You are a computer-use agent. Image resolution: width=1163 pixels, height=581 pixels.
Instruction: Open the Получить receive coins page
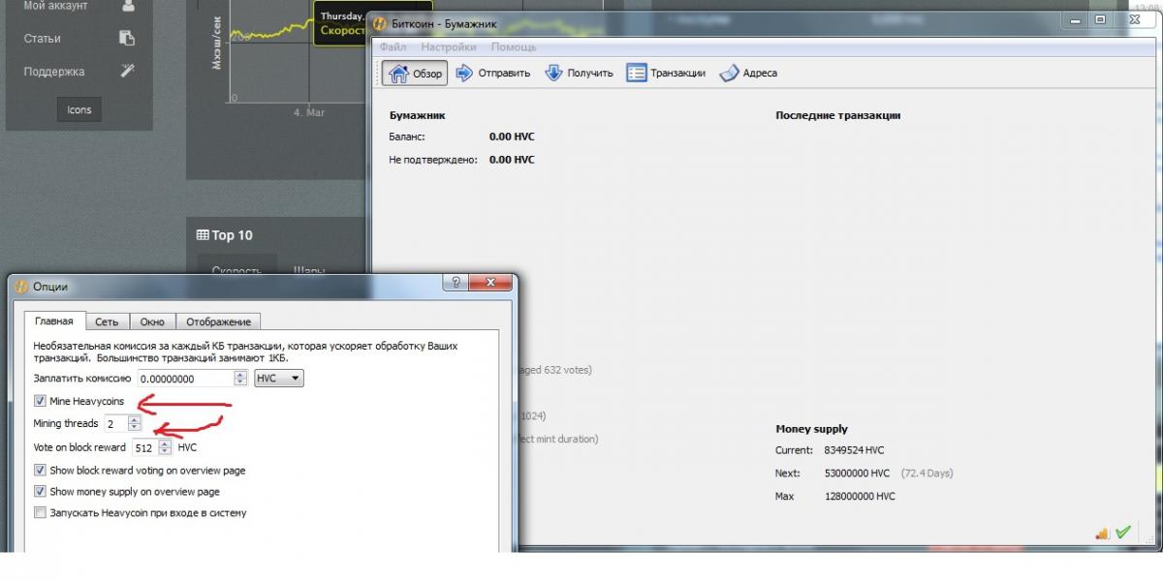pos(579,73)
